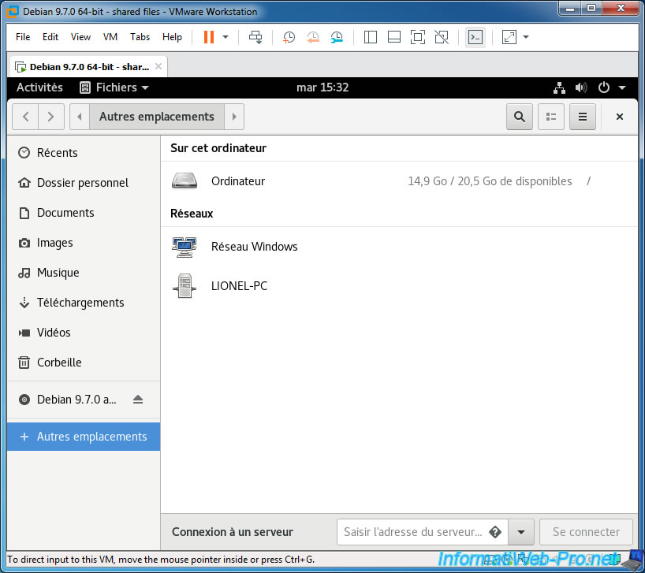Click the left path bar arrow
The image size is (645, 573).
click(x=80, y=117)
